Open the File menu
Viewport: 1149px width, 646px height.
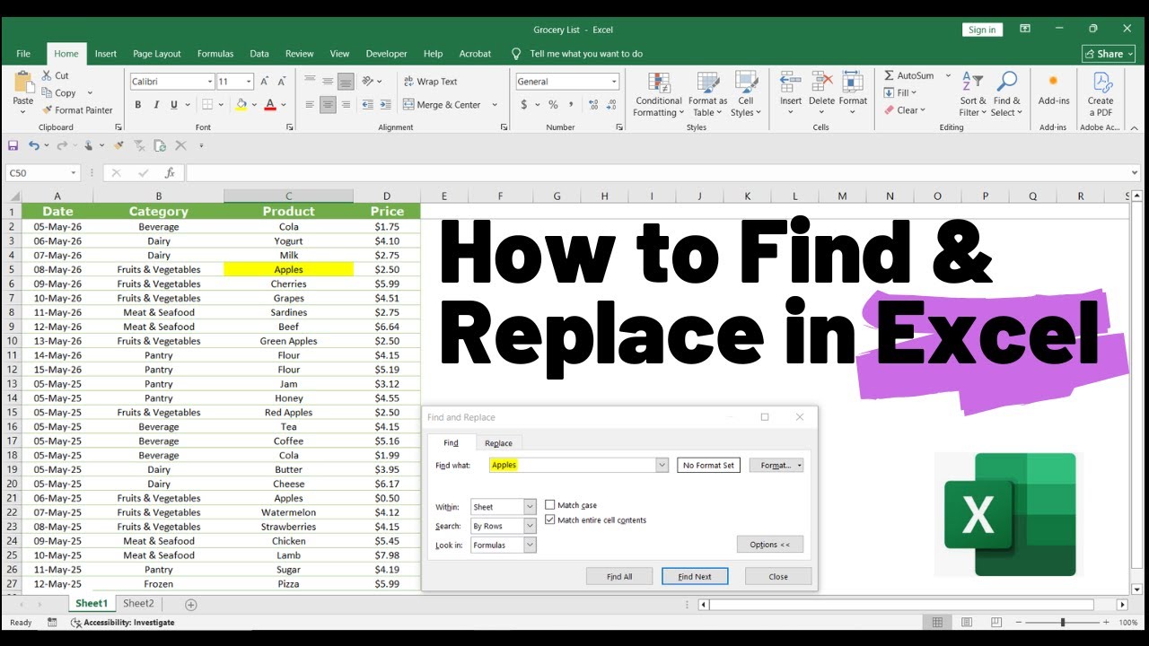point(23,54)
